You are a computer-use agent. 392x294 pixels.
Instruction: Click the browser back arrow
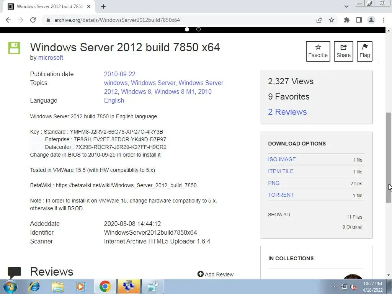(x=8, y=20)
